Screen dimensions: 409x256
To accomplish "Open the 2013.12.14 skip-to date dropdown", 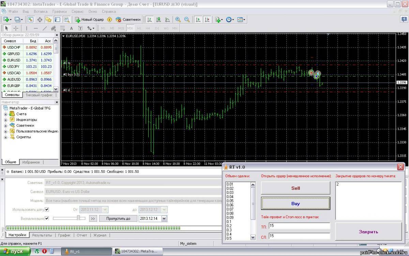I will 164,218.
